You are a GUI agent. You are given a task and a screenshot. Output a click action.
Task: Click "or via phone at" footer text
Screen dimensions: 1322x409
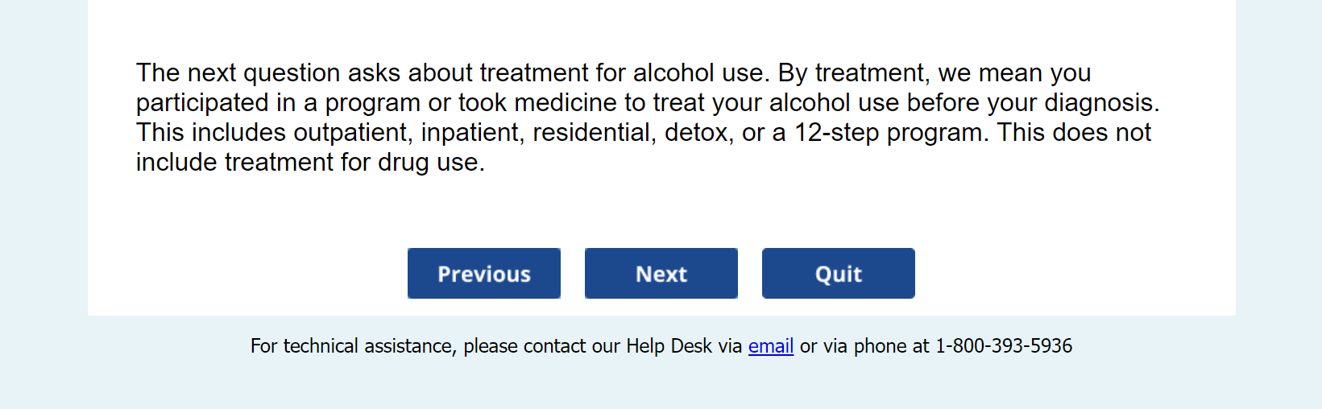coord(864,346)
